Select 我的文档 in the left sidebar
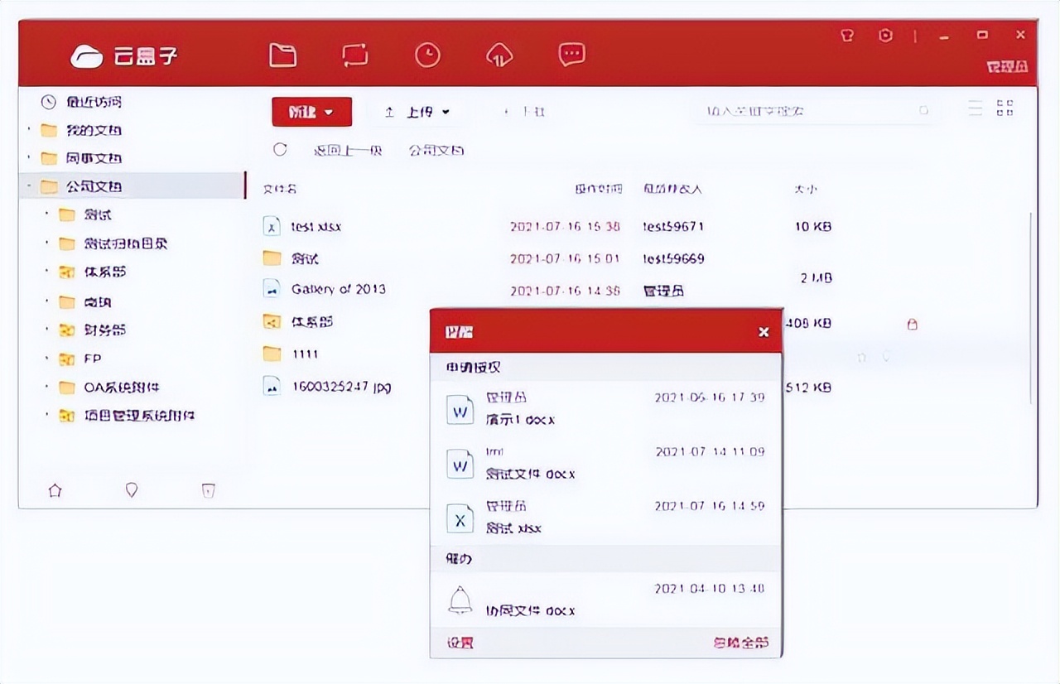Image resolution: width=1060 pixels, height=684 pixels. [x=79, y=130]
